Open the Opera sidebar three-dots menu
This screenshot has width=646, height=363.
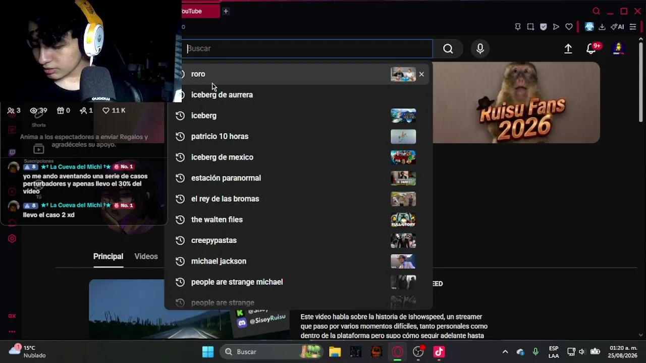click(12, 332)
